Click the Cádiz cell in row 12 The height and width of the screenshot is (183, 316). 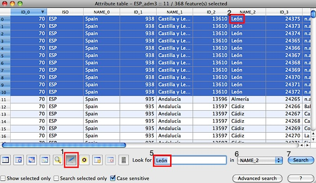click(248, 107)
